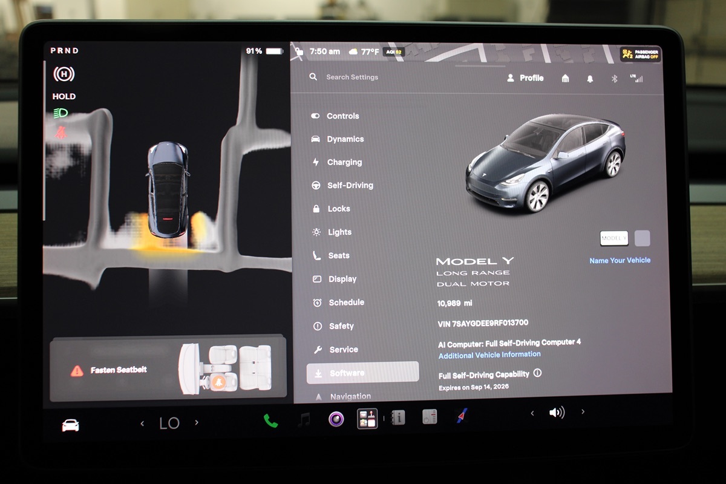Tap the battery 91% indicator
Viewport: 726px width, 484px height.
coord(264,51)
